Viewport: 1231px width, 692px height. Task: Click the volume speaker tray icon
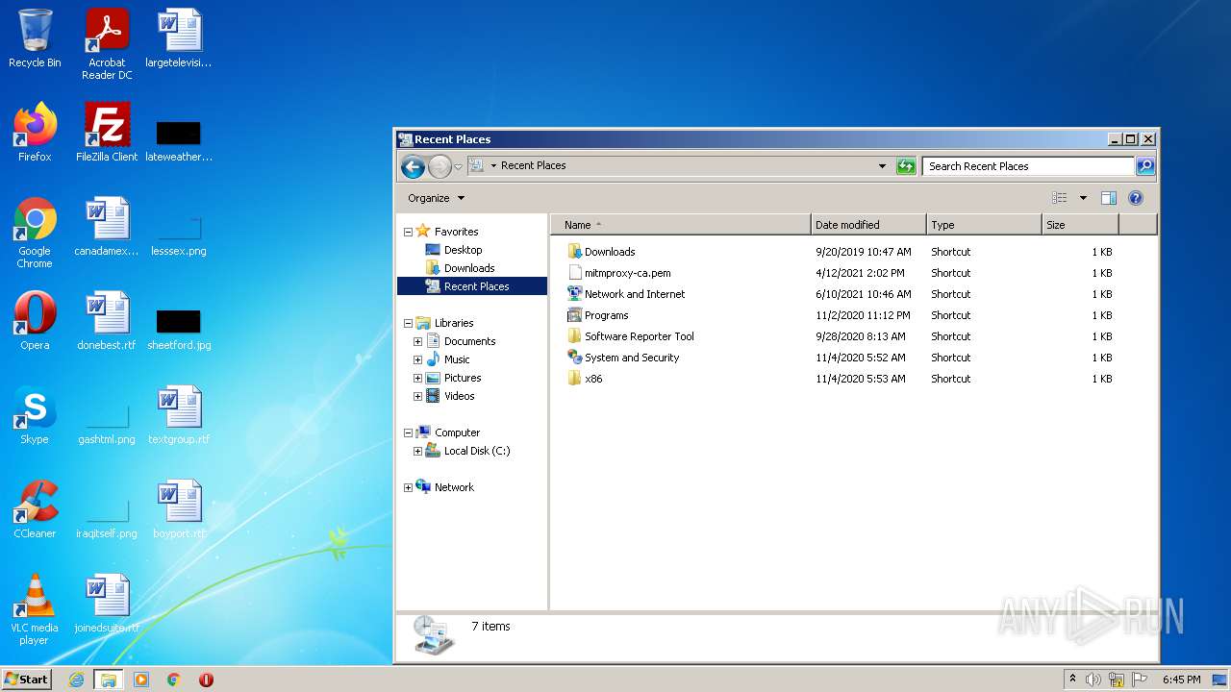point(1093,680)
